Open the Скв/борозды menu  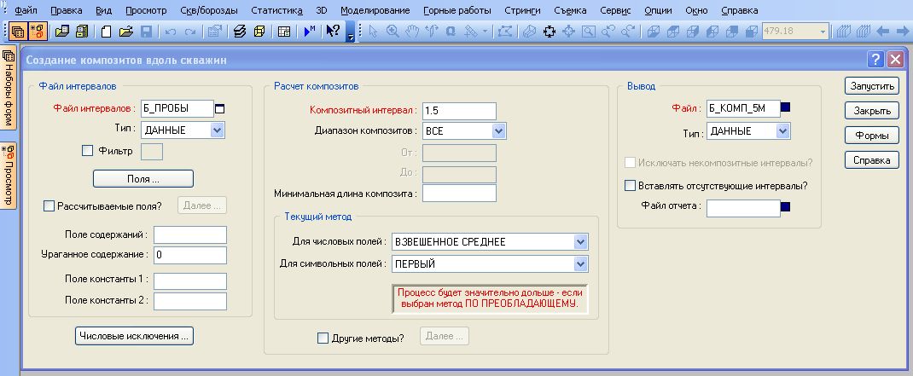(x=209, y=10)
